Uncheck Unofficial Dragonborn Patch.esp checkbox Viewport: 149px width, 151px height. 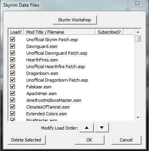[12, 80]
